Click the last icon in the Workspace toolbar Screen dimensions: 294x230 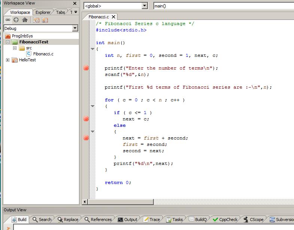coord(45,20)
